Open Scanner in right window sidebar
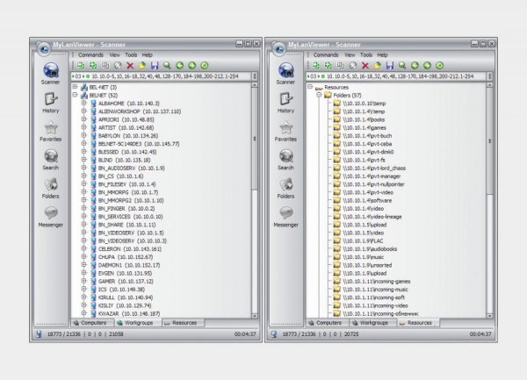 coord(285,74)
